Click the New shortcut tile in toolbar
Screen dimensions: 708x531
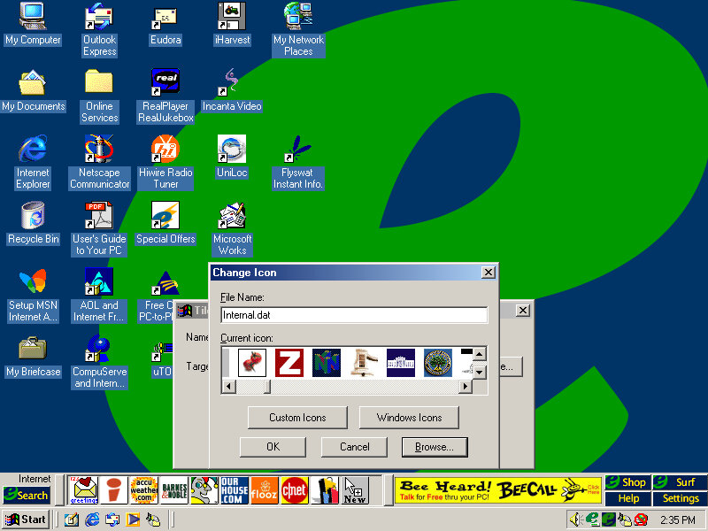coord(355,490)
